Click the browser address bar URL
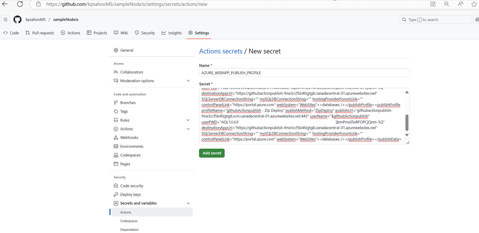479x233 pixels. (127, 4)
